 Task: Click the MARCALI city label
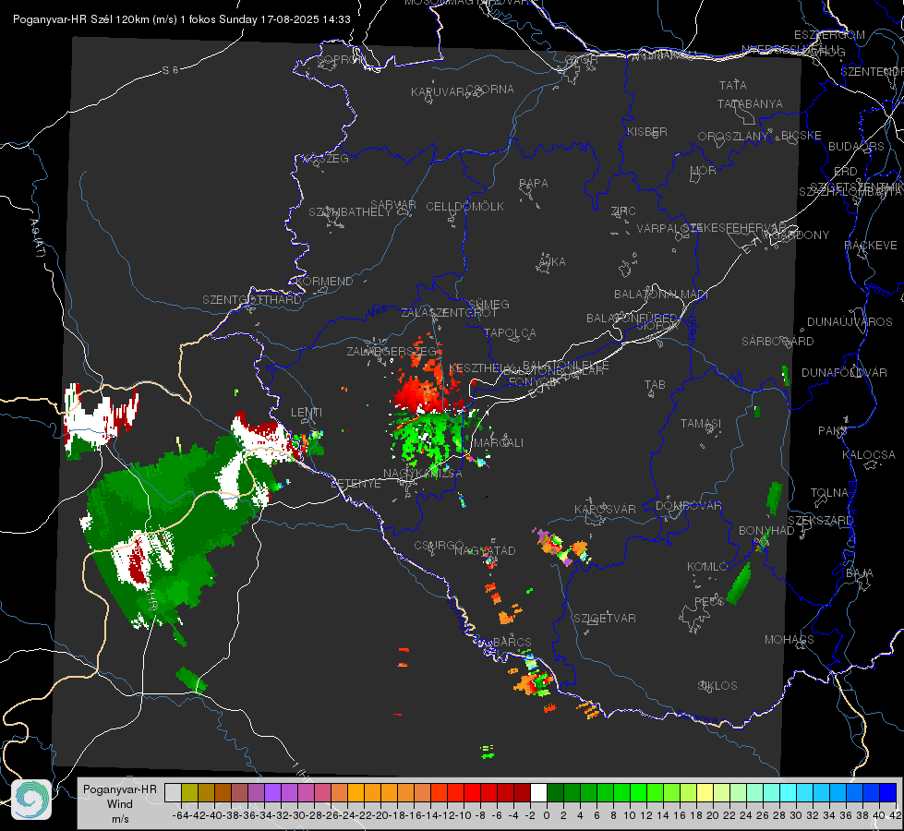498,443
